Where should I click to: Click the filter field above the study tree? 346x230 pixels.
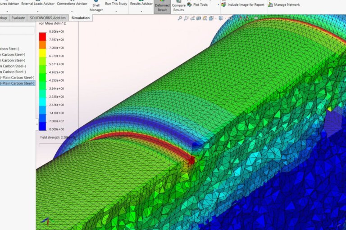(x=17, y=31)
